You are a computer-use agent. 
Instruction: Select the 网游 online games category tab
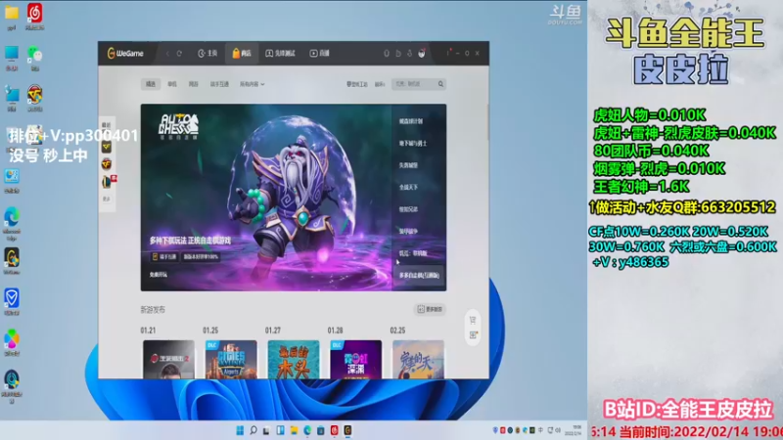coord(193,84)
